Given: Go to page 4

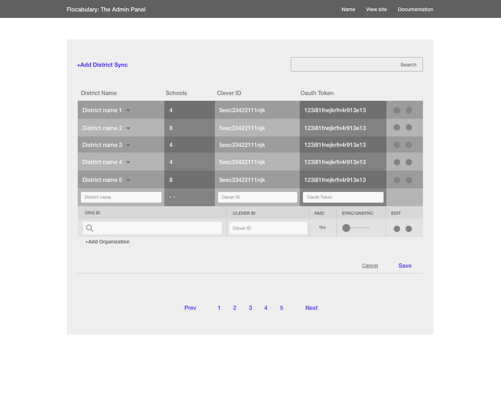Looking at the screenshot, I should [266, 308].
